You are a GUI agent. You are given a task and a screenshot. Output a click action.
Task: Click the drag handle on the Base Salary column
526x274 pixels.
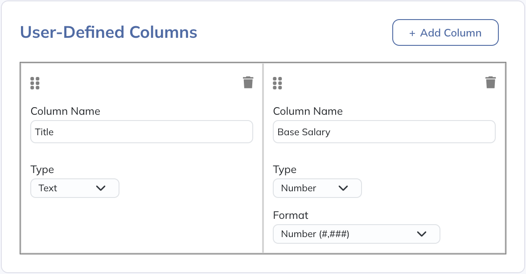pos(278,83)
